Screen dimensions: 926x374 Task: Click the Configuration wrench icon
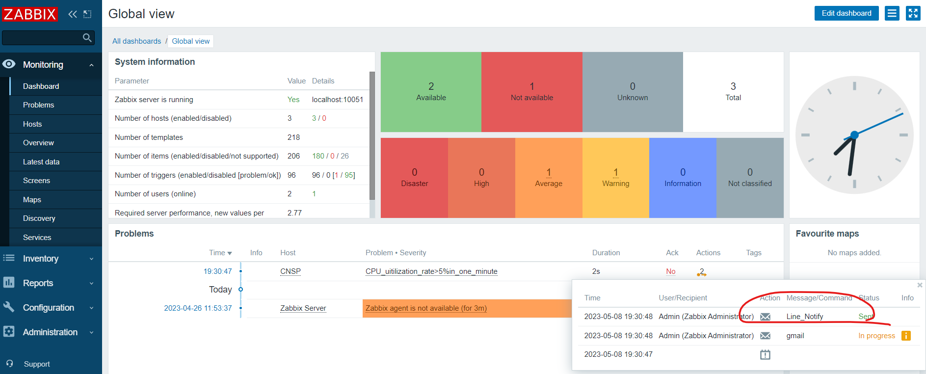[x=9, y=307]
